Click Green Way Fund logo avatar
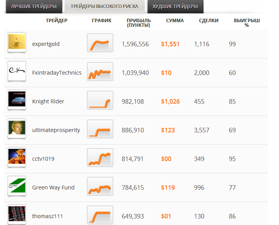 tap(17, 186)
